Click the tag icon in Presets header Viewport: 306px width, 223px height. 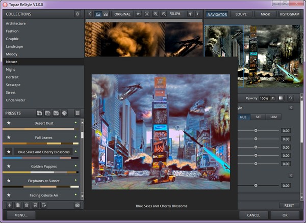click(65, 113)
